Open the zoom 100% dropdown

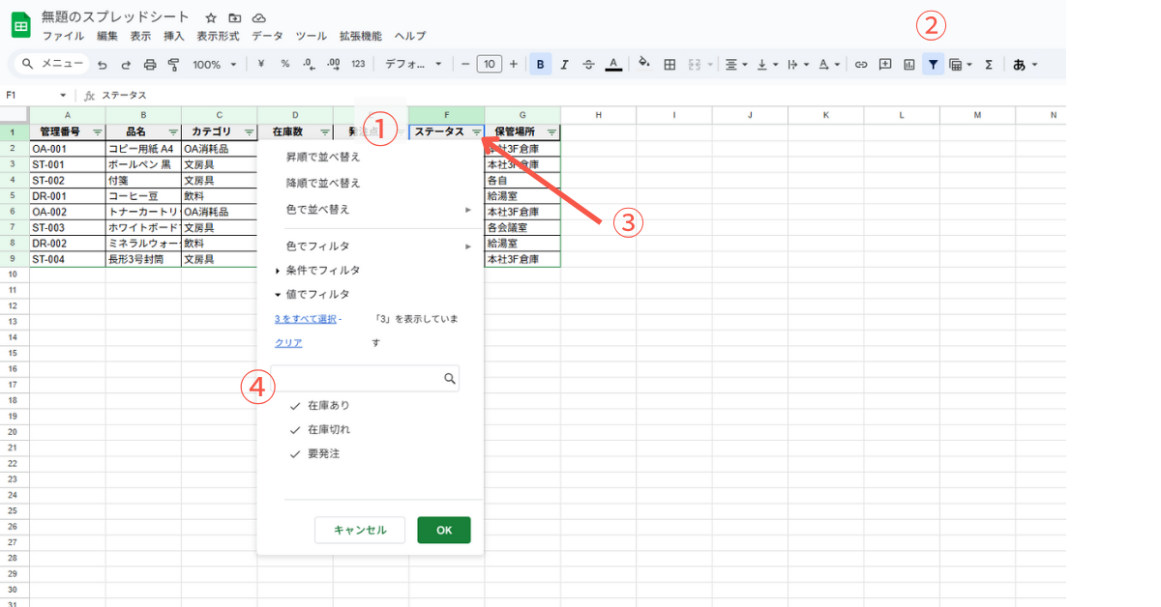pyautogui.click(x=213, y=65)
